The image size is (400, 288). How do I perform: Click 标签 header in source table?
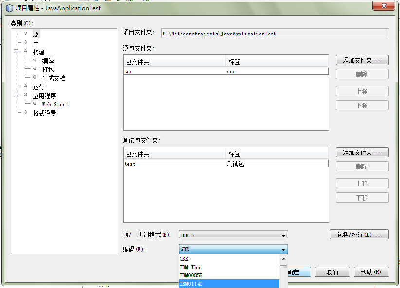(277, 62)
